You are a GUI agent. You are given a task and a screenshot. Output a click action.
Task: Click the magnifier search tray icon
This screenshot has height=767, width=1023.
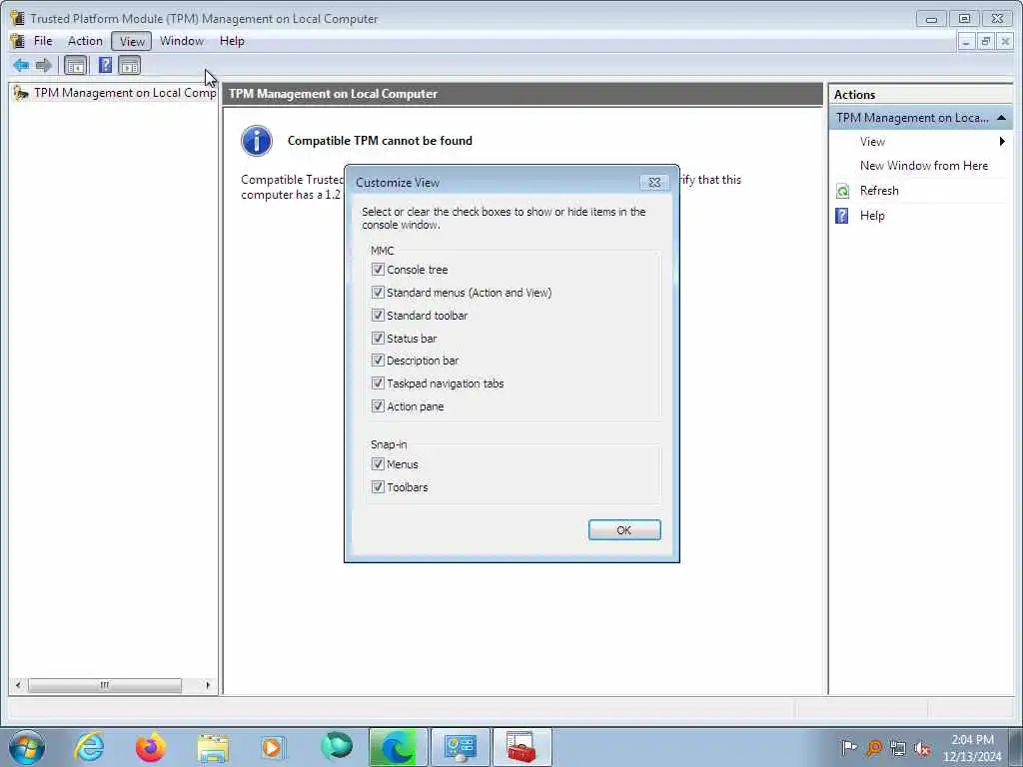pos(874,748)
